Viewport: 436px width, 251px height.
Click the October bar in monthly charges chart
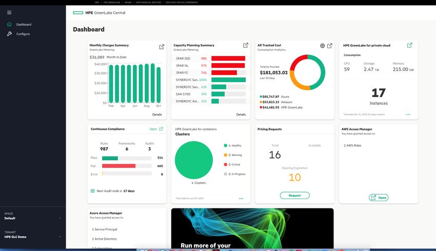pos(158,85)
